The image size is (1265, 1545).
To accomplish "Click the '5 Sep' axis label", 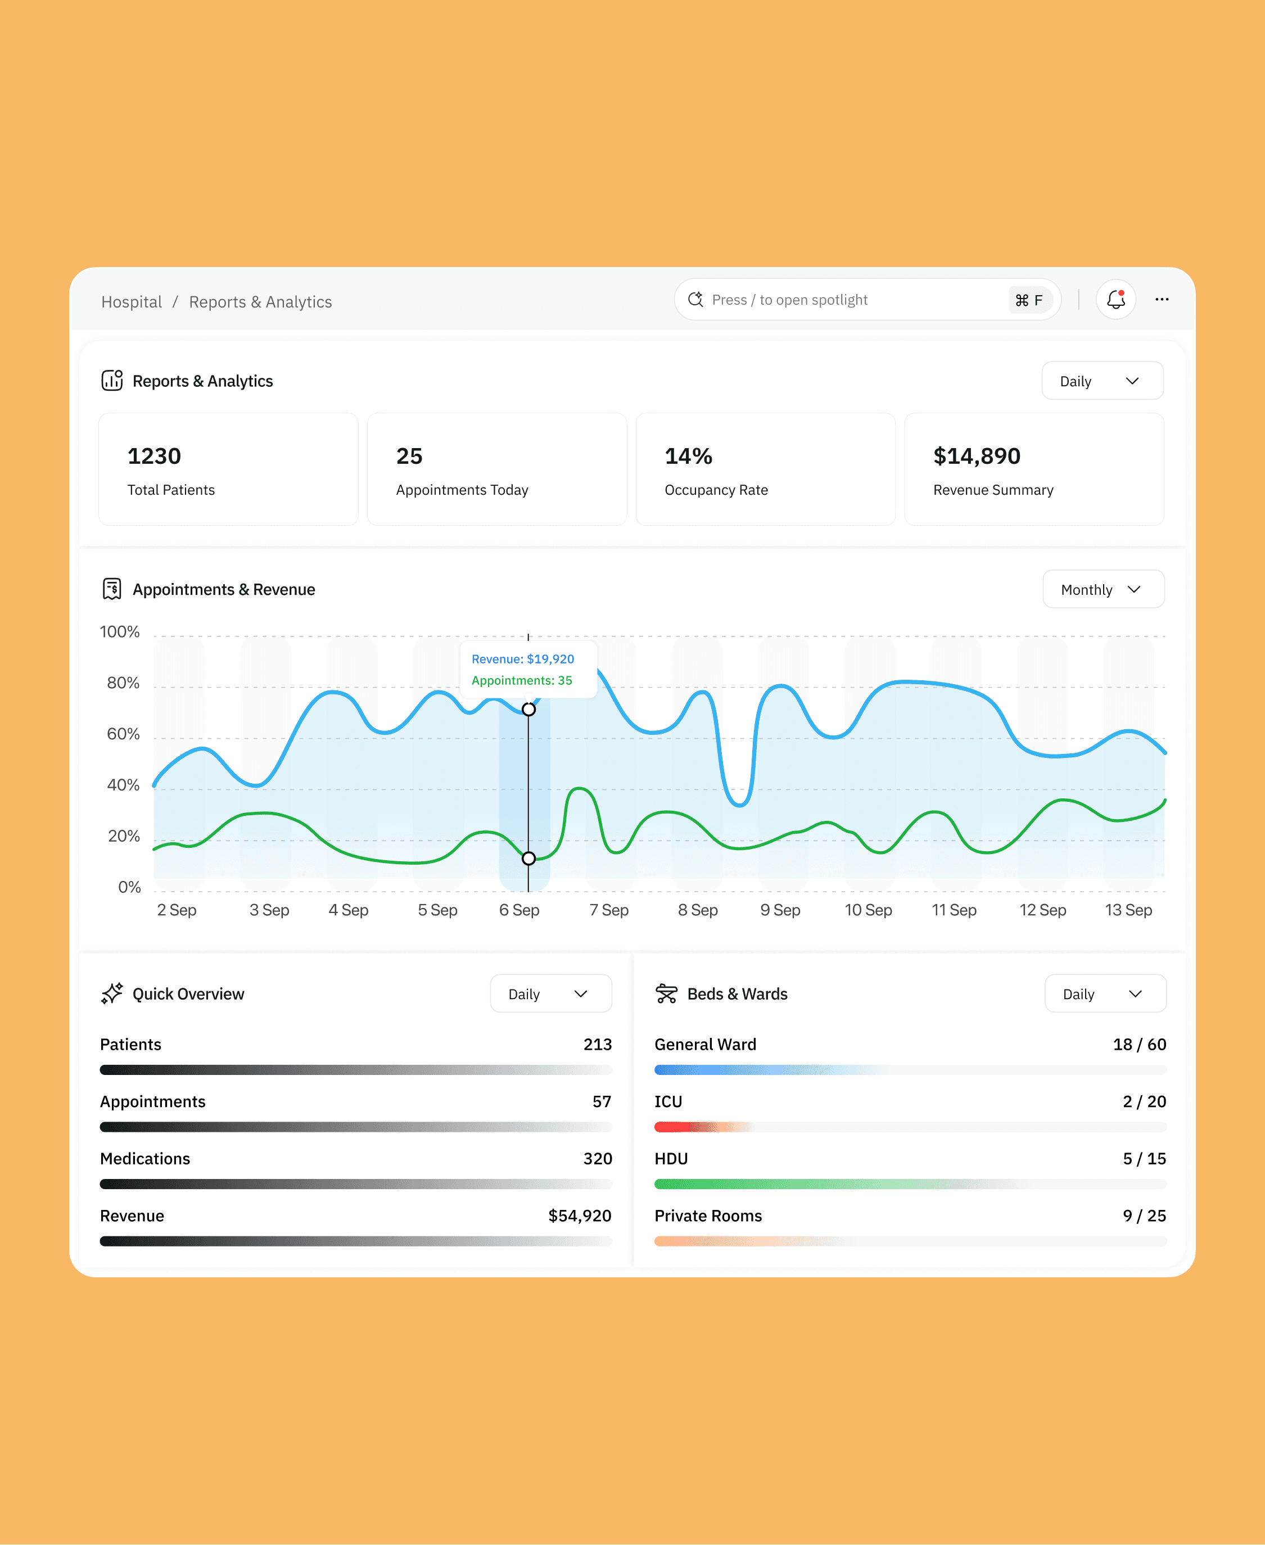I will [x=437, y=910].
